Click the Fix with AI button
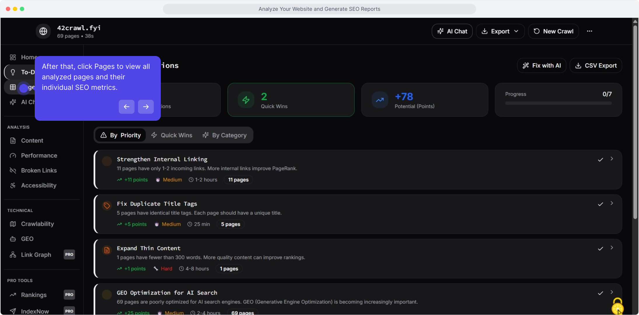 (x=542, y=66)
